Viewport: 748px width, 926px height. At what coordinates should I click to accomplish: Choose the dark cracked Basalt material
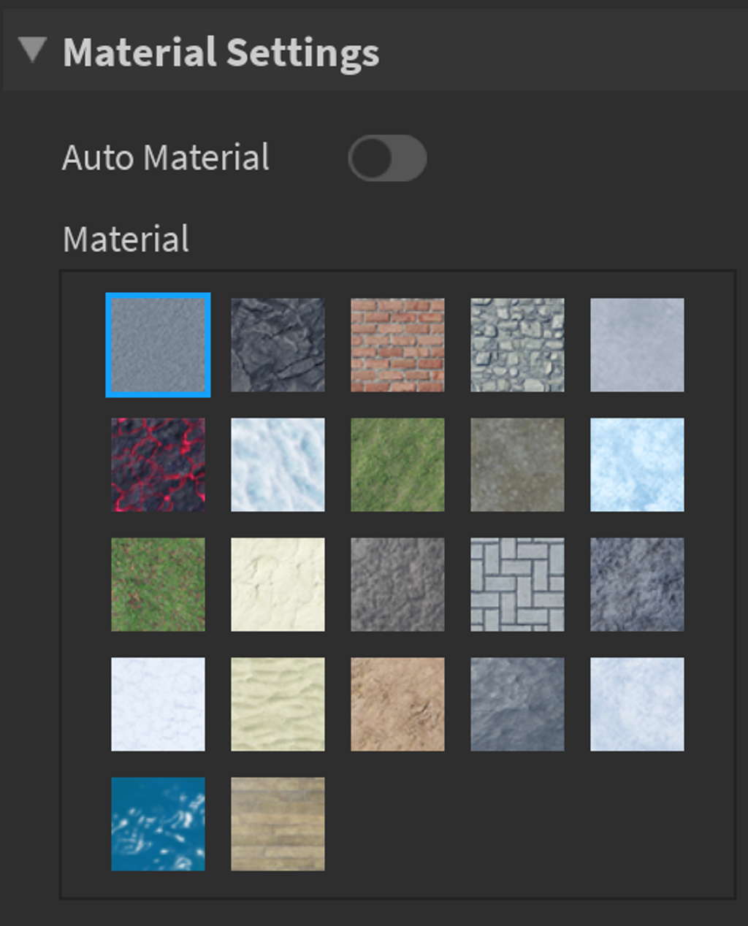click(278, 345)
